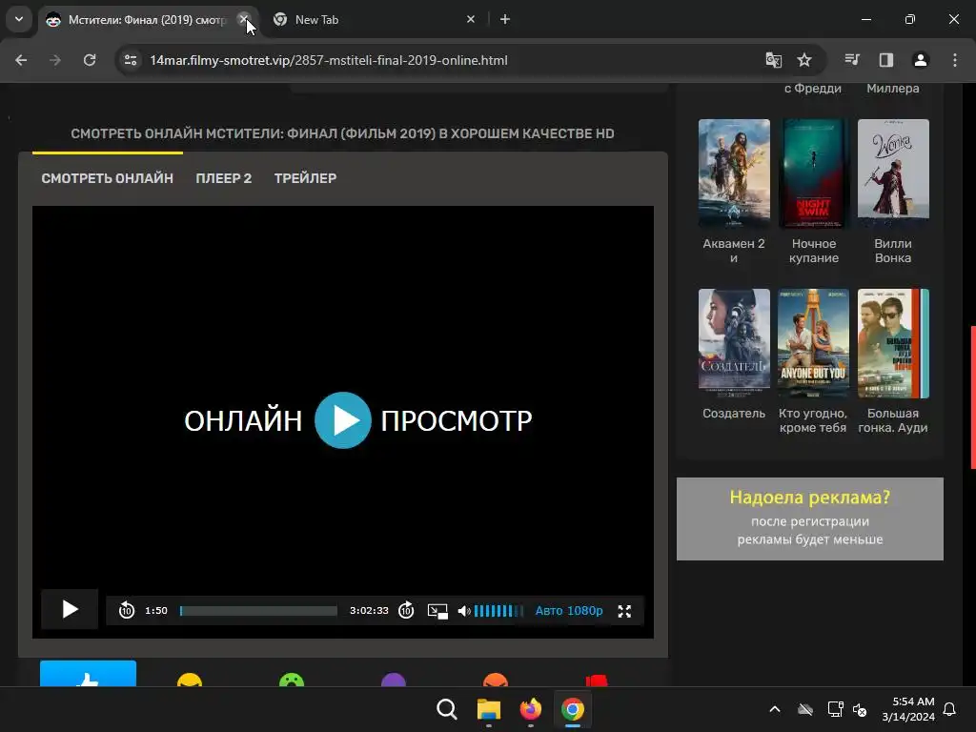Open Windows taskbar search
The width and height of the screenshot is (976, 732).
click(x=447, y=709)
